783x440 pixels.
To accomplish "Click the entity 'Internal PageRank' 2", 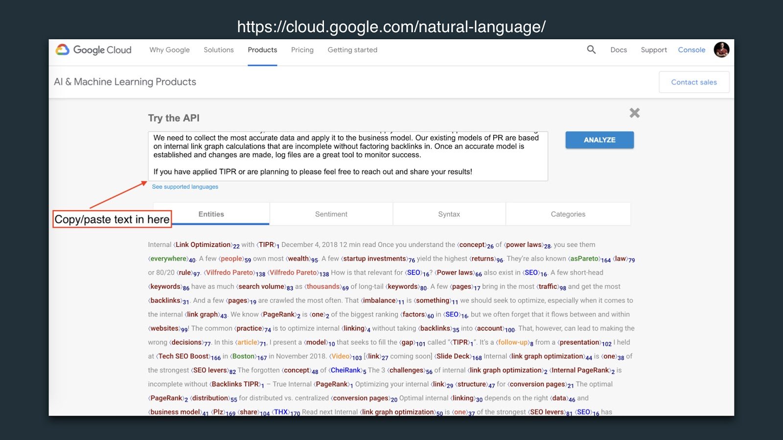I will (582, 370).
